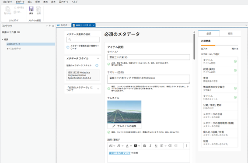The image size is (248, 163).
Task: Click the info icon beside メタデータ要素を返す検索キーワード
Action: tap(68, 47)
